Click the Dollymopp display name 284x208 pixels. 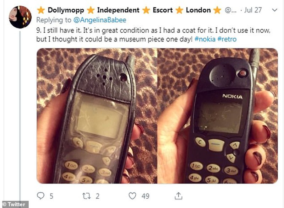pos(65,10)
